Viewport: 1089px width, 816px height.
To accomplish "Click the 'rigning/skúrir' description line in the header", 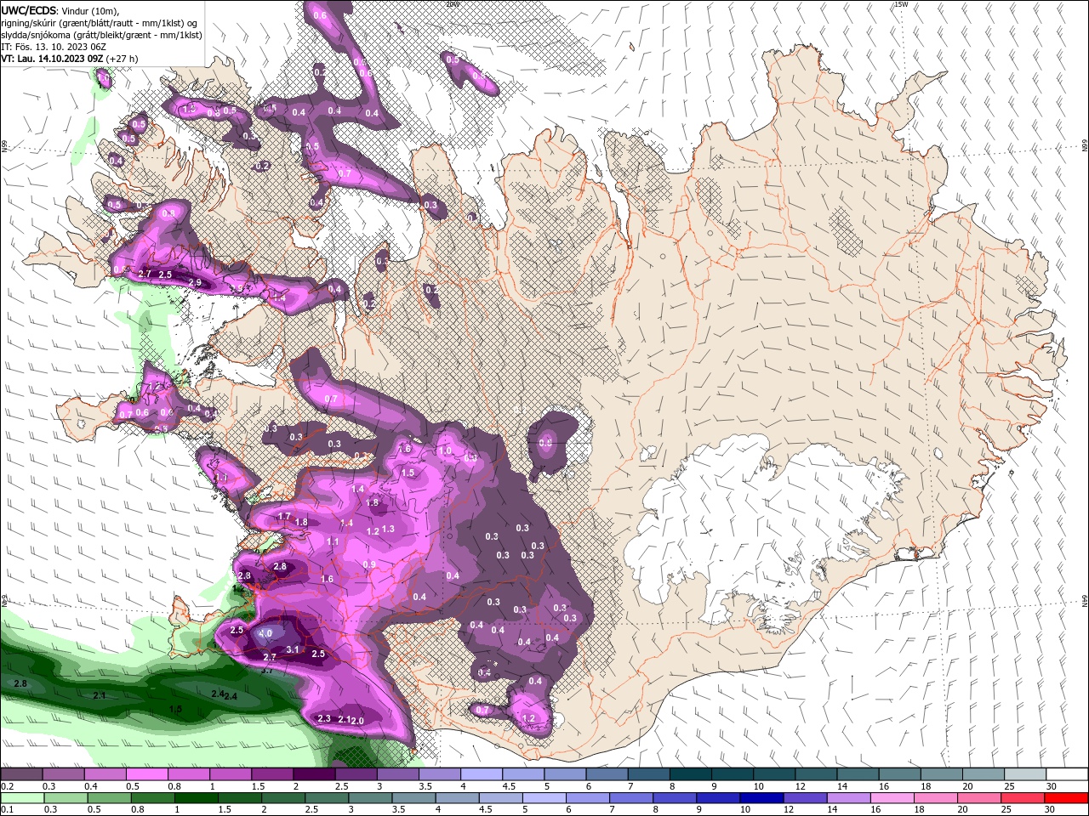I will tap(100, 23).
